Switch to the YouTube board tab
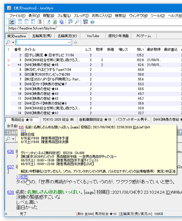The width and height of the screenshot is (182, 221). [x=93, y=36]
